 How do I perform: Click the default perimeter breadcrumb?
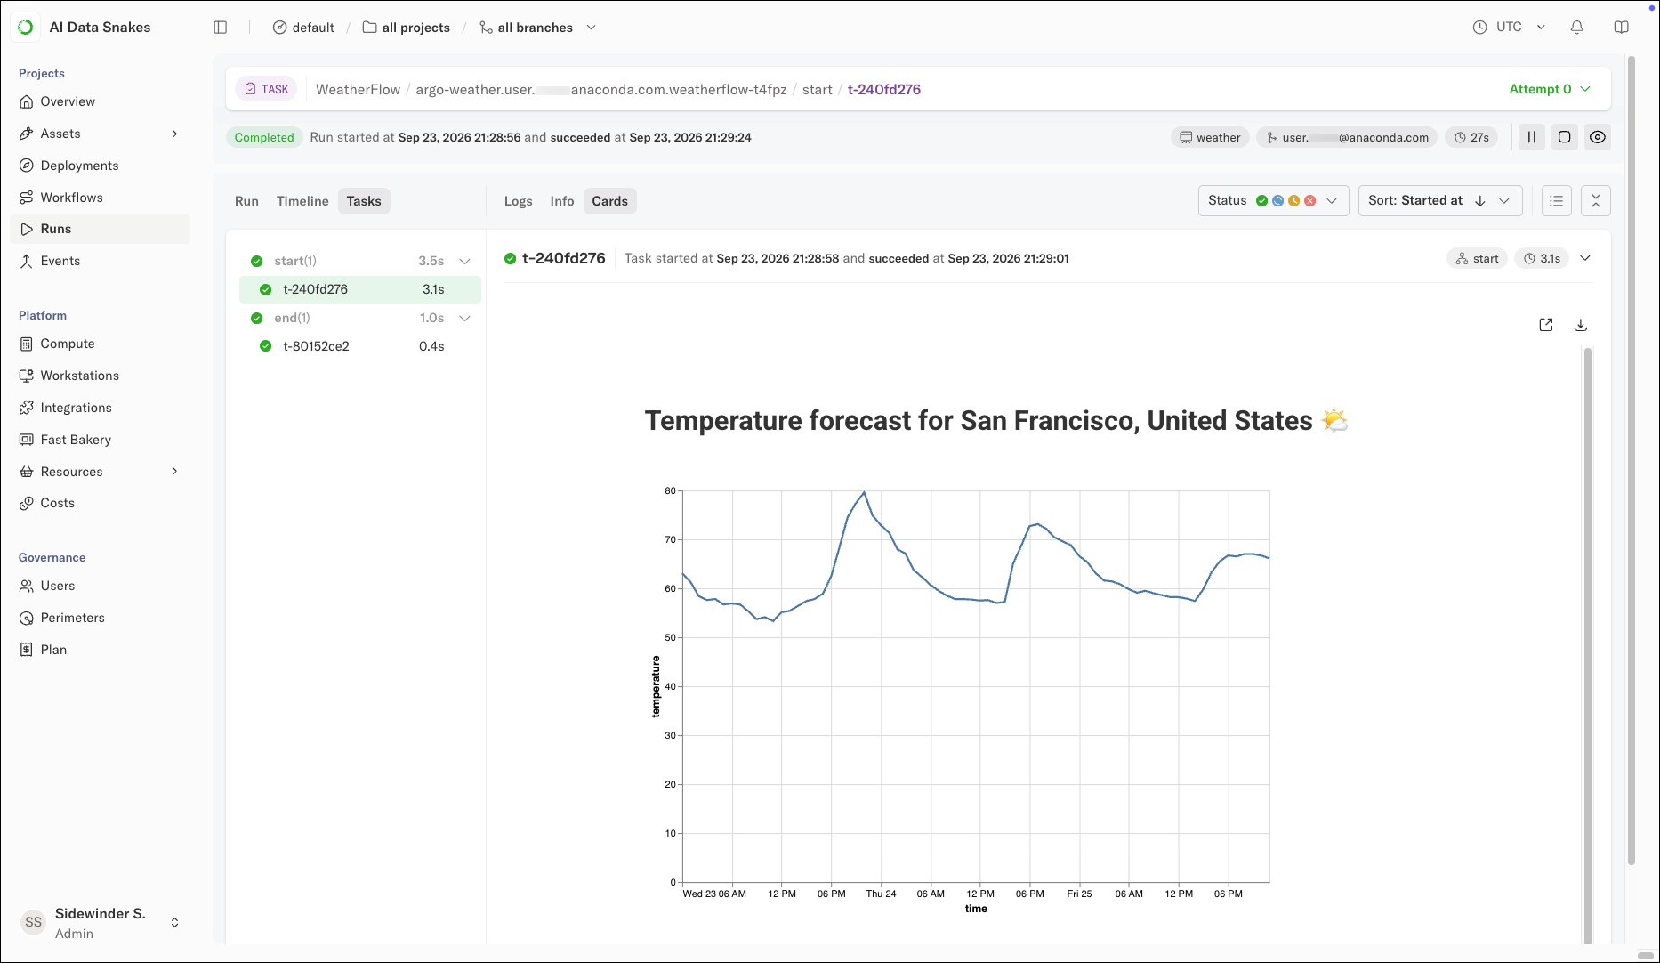(x=303, y=28)
